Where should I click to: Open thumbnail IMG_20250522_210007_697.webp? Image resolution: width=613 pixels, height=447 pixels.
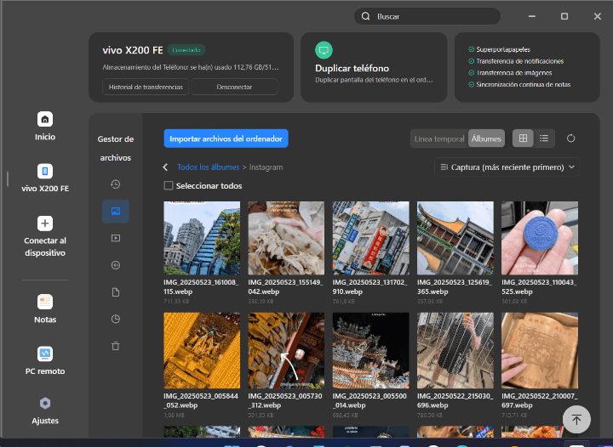click(x=540, y=350)
